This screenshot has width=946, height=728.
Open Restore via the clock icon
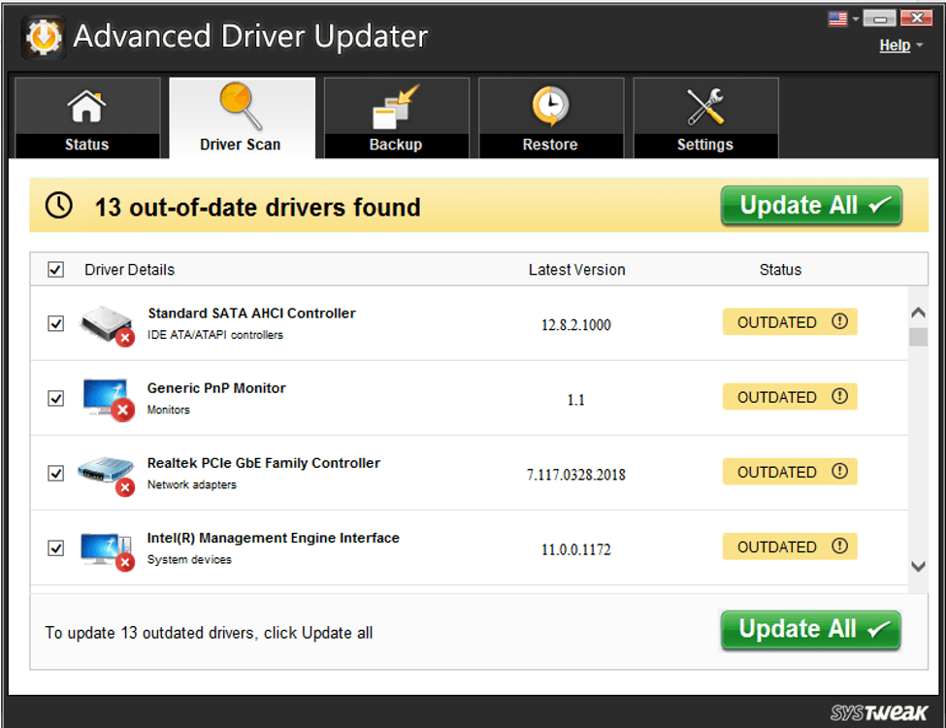[x=550, y=104]
